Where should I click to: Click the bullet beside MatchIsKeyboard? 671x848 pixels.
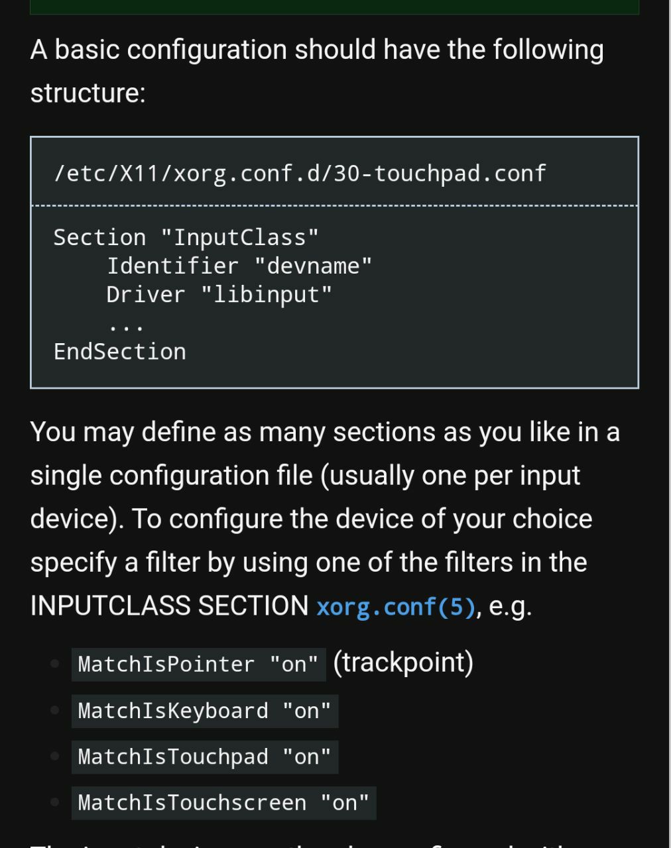(x=56, y=710)
